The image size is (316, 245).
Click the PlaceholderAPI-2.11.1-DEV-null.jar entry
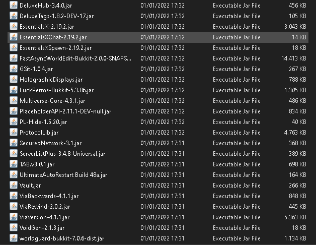pos(65,111)
